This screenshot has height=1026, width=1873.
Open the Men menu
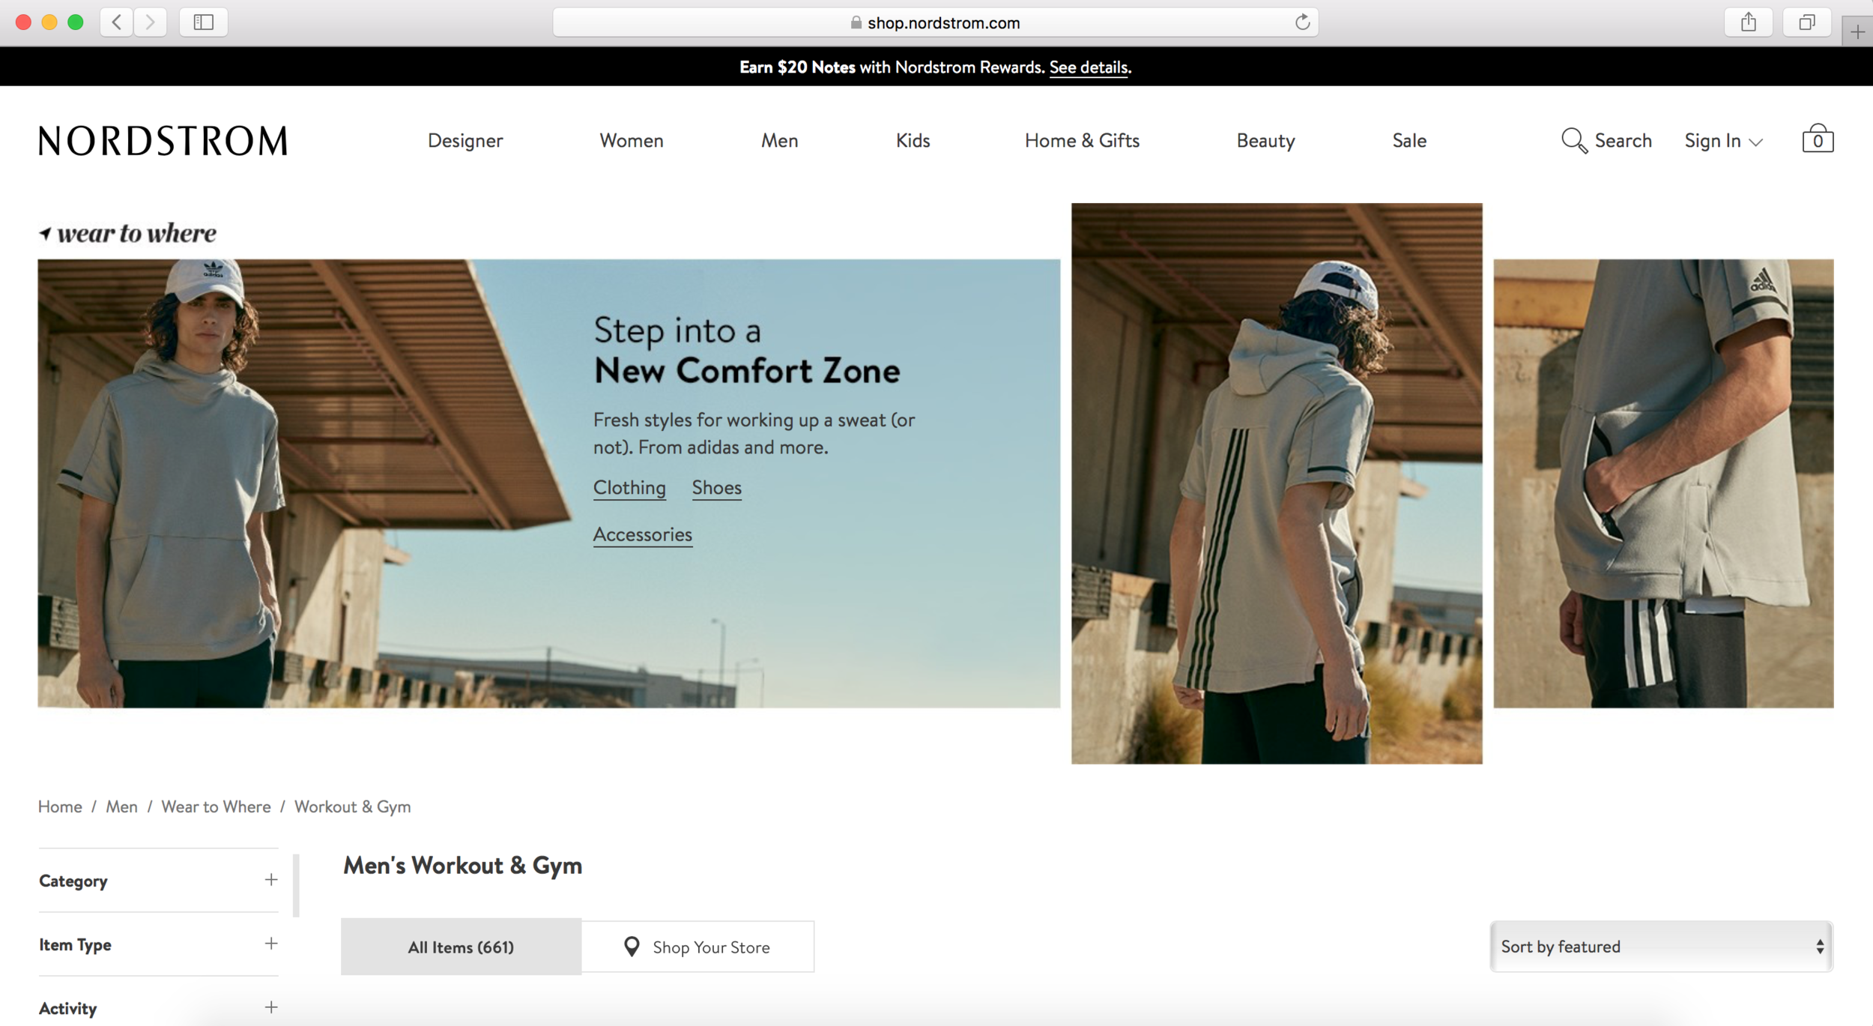[779, 141]
